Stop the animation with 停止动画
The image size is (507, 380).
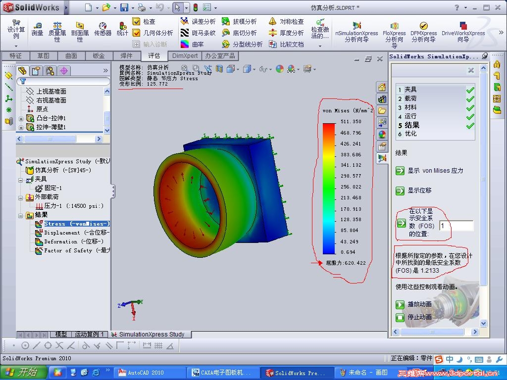[400, 317]
